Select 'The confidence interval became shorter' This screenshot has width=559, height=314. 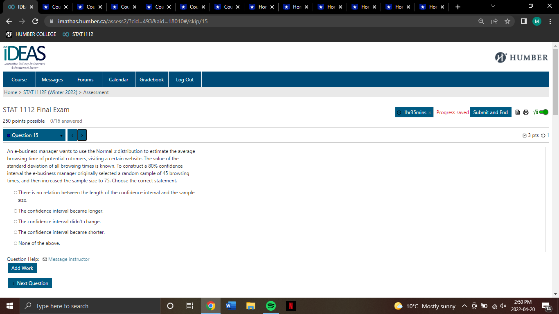[x=15, y=232]
